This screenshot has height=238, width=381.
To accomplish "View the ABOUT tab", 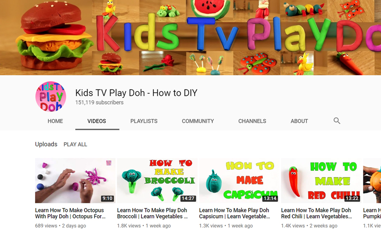I will pos(300,121).
